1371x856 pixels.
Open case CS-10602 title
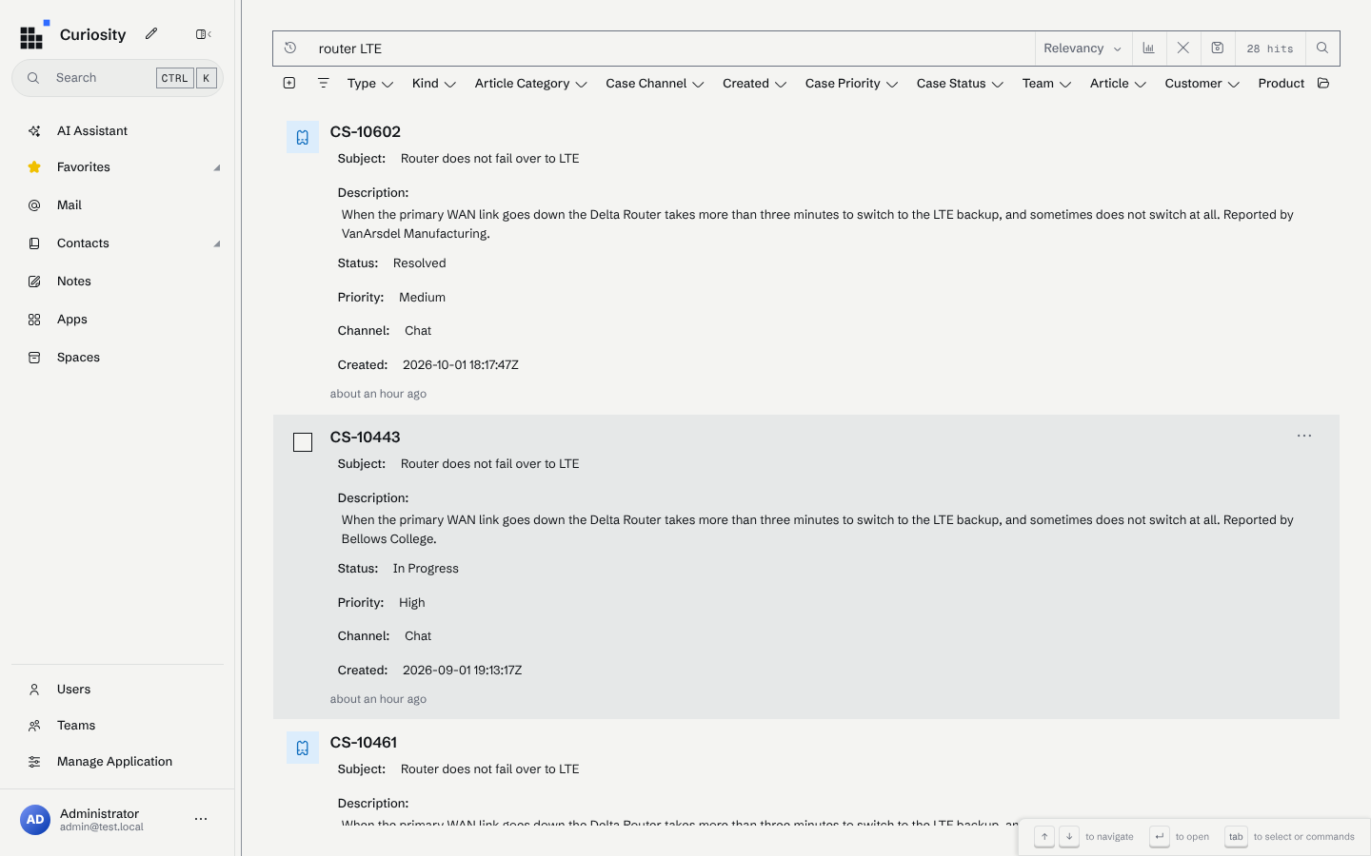366,132
